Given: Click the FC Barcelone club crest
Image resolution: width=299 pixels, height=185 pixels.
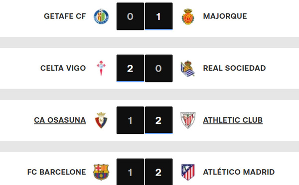Looking at the screenshot, I should [x=101, y=172].
